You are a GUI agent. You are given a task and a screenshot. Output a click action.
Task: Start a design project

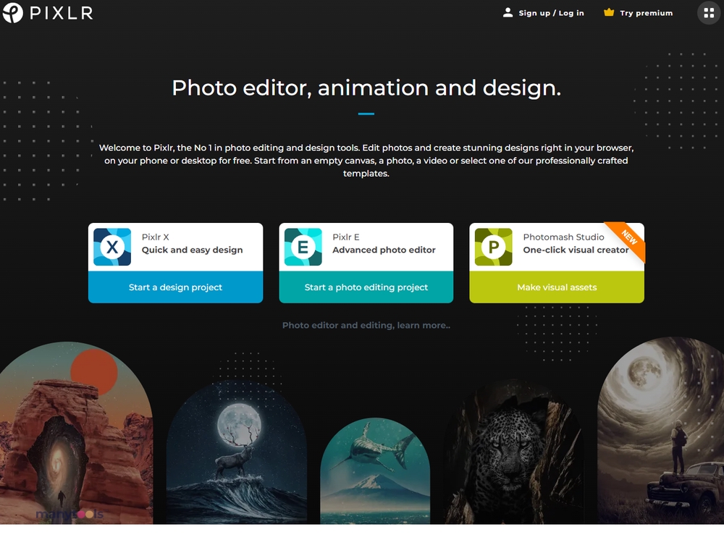click(x=175, y=287)
